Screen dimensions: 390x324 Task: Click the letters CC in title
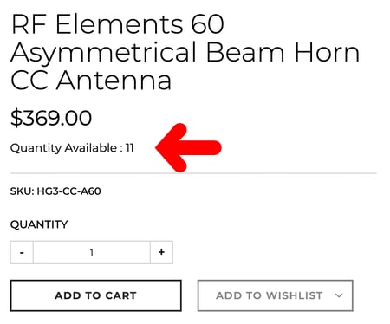[29, 80]
